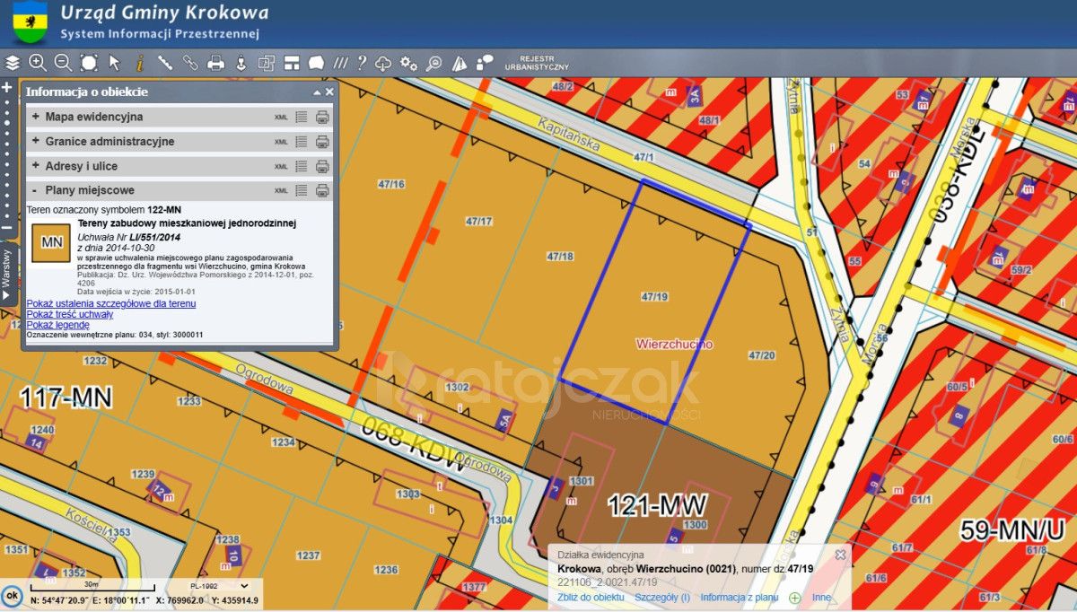
Task: Click the Zbliż do obiektu link
Action: click(590, 598)
